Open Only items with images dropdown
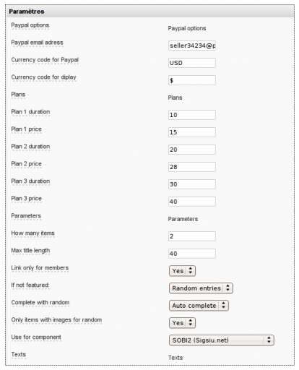 pos(182,323)
